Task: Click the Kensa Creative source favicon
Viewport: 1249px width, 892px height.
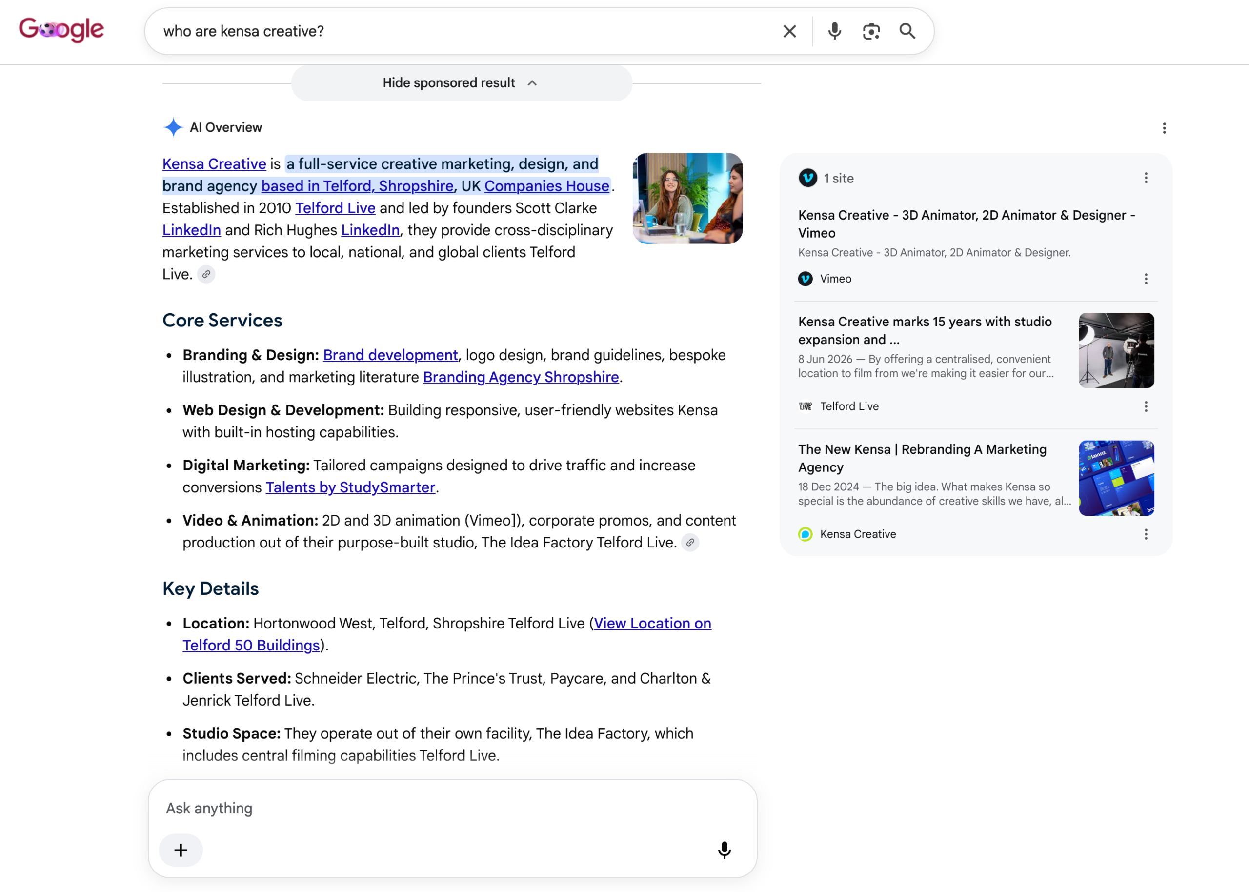Action: [x=806, y=534]
